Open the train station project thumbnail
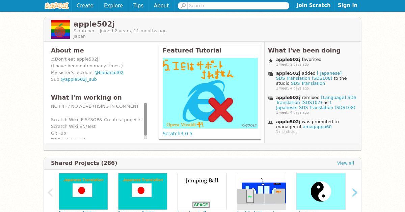 [x=262, y=191]
